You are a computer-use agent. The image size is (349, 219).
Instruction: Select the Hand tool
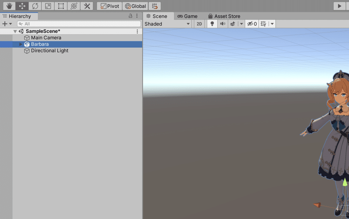(x=9, y=6)
